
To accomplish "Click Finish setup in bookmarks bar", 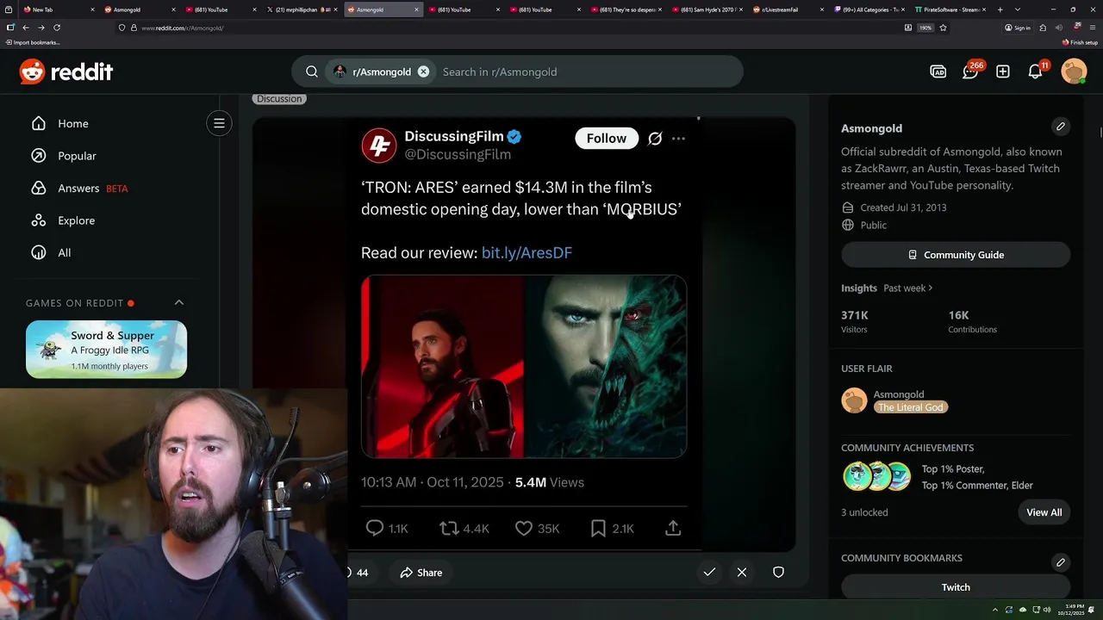I will pyautogui.click(x=1080, y=42).
